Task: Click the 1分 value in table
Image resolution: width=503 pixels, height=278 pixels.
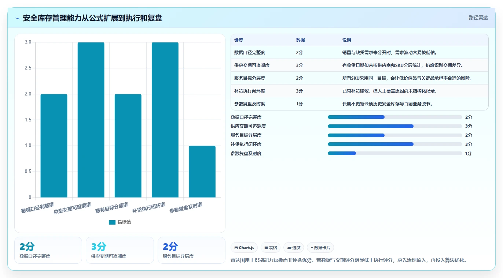Action: coord(300,104)
